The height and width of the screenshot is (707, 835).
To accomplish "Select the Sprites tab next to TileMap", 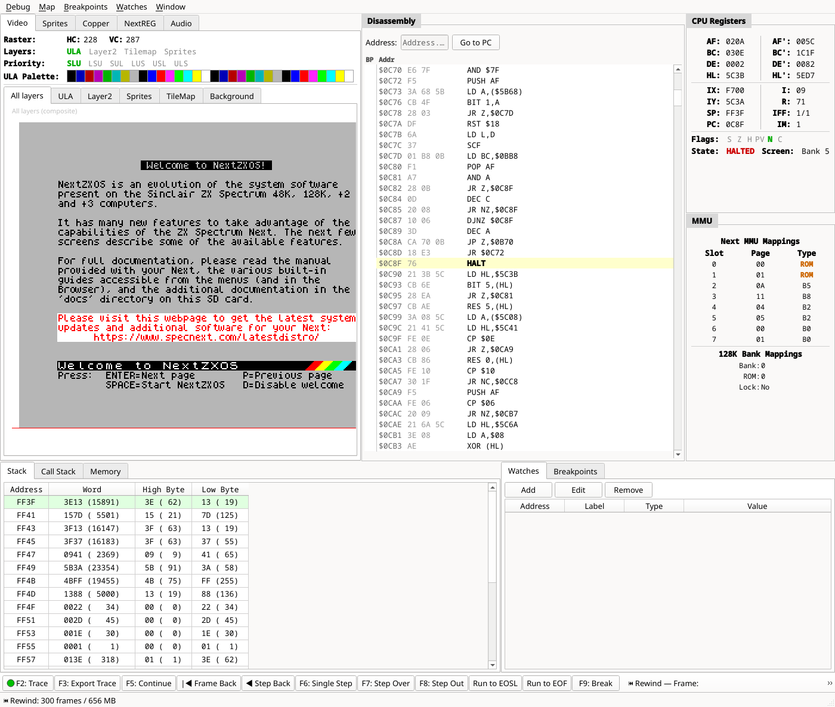I will 139,96.
